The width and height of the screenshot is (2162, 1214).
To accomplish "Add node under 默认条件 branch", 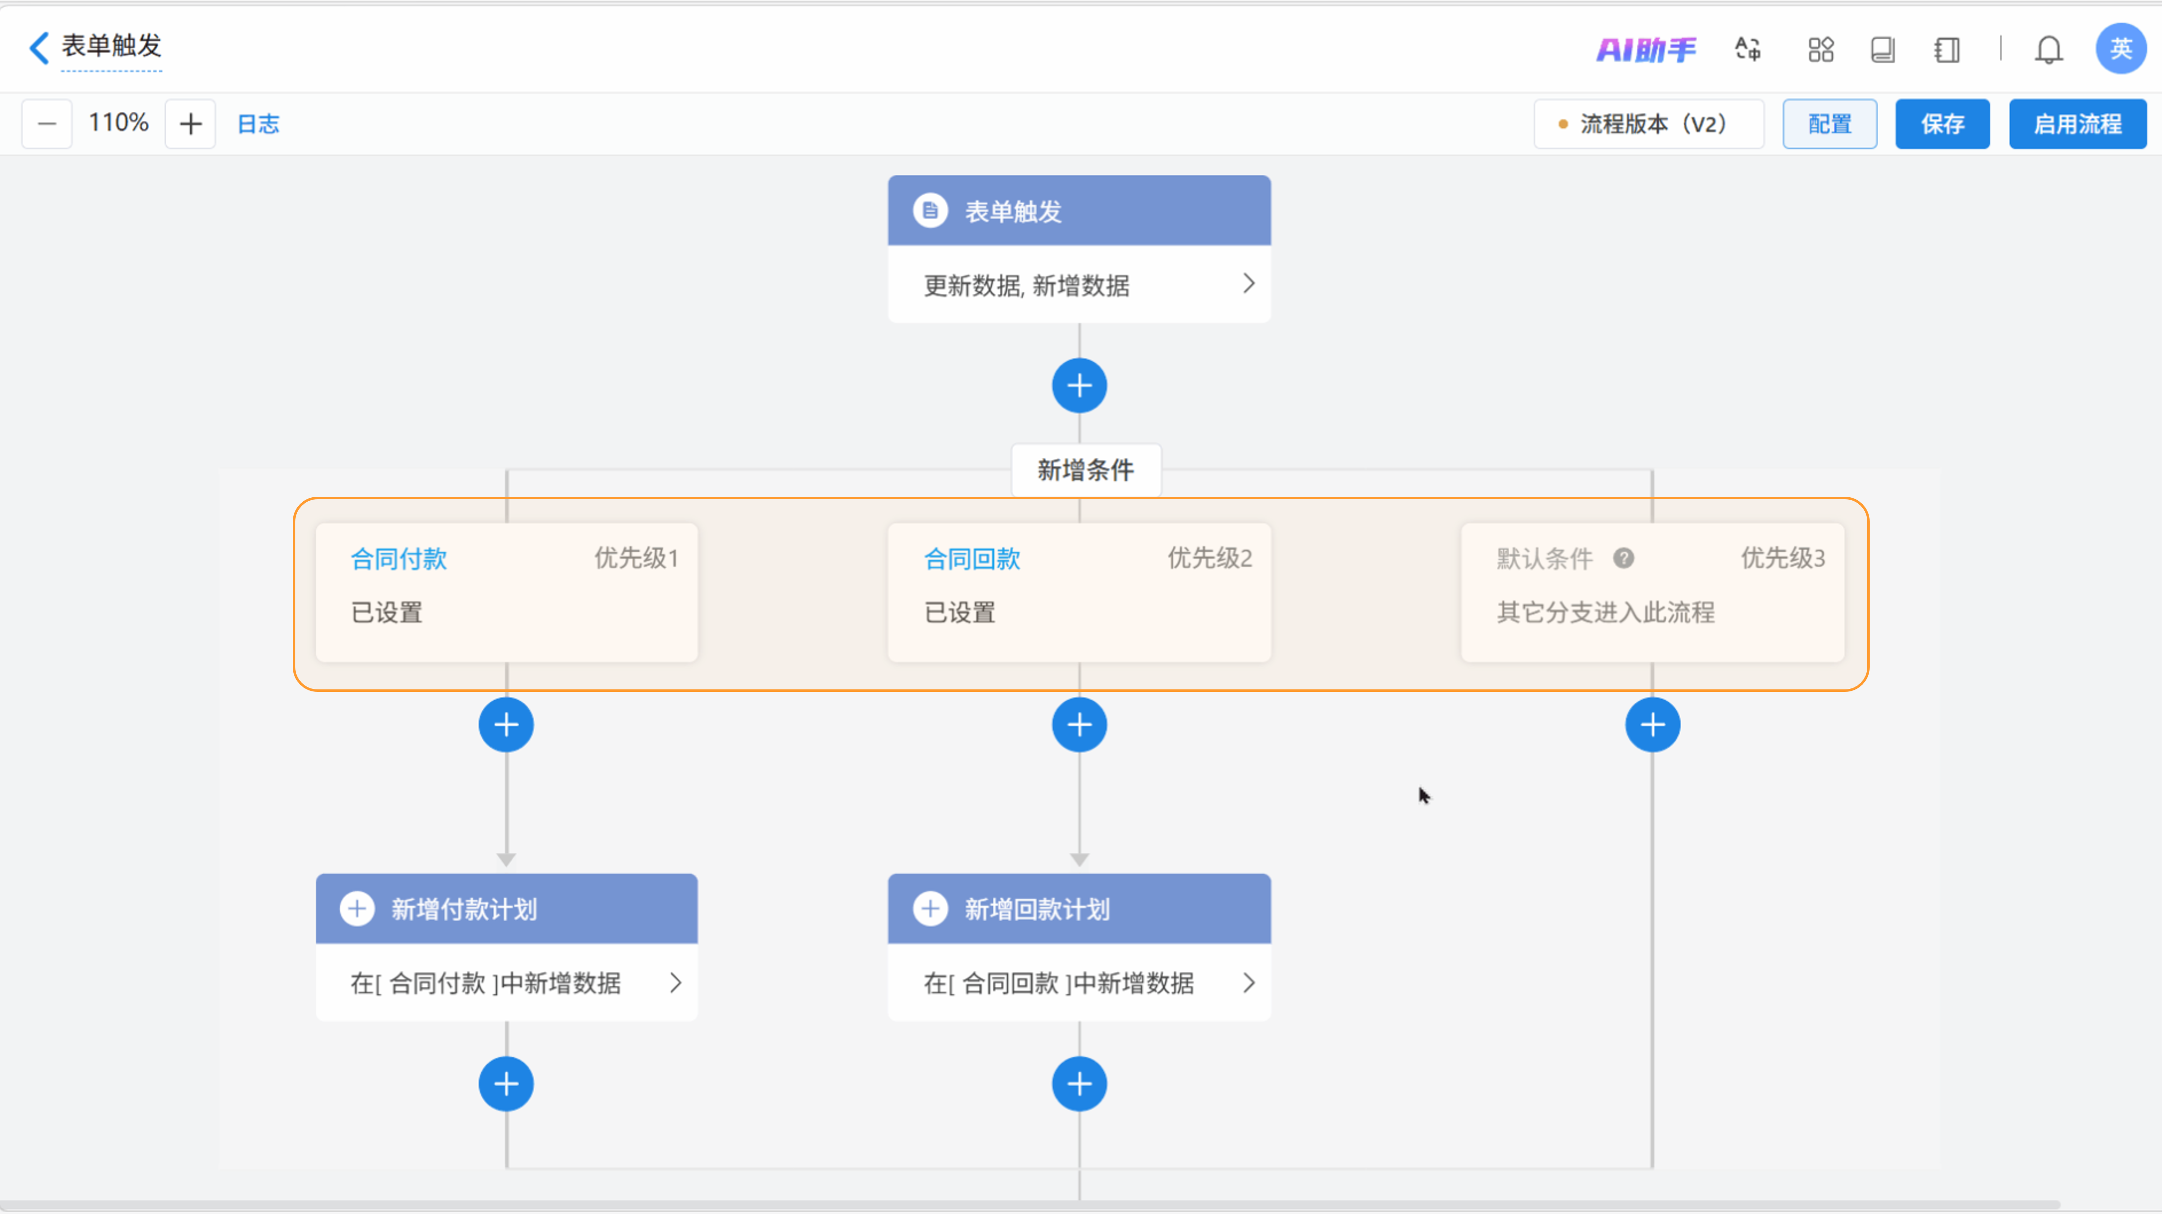I will tap(1652, 725).
